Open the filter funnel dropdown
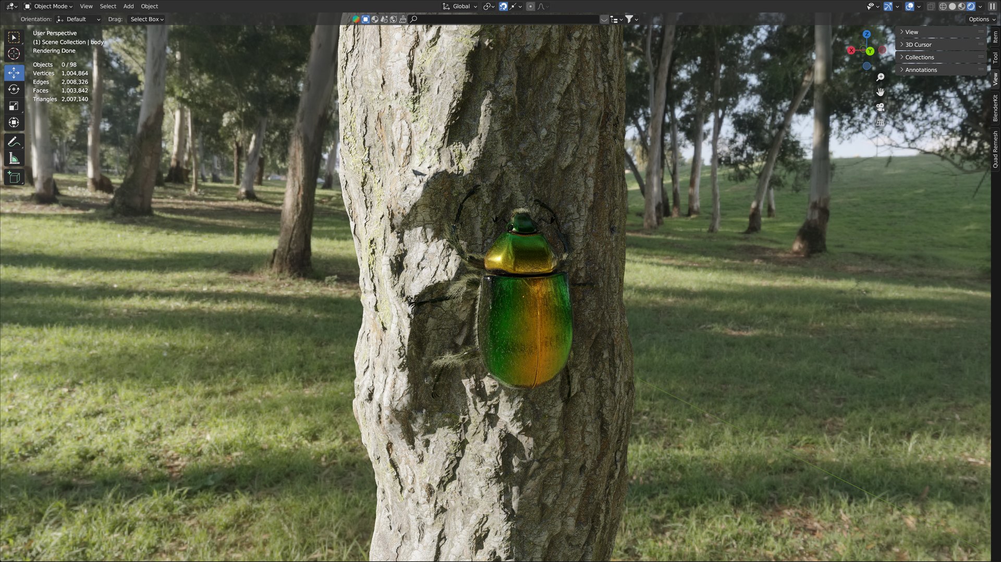The width and height of the screenshot is (1001, 562). click(632, 19)
